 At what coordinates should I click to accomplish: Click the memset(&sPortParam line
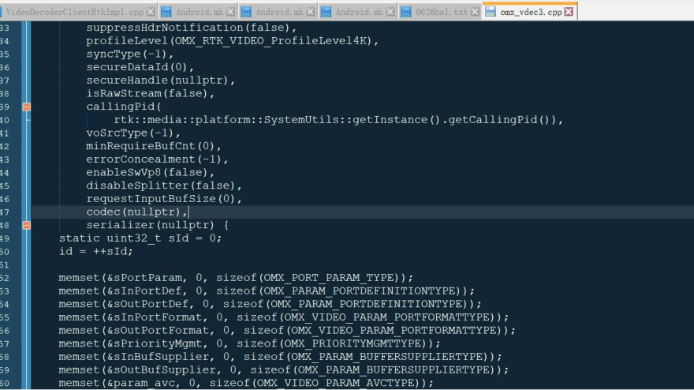pyautogui.click(x=236, y=278)
